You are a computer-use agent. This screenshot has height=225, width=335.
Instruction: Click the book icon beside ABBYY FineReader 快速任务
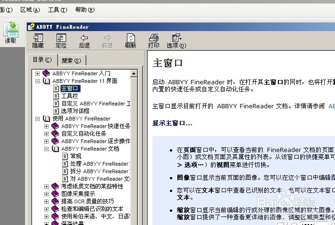point(55,126)
